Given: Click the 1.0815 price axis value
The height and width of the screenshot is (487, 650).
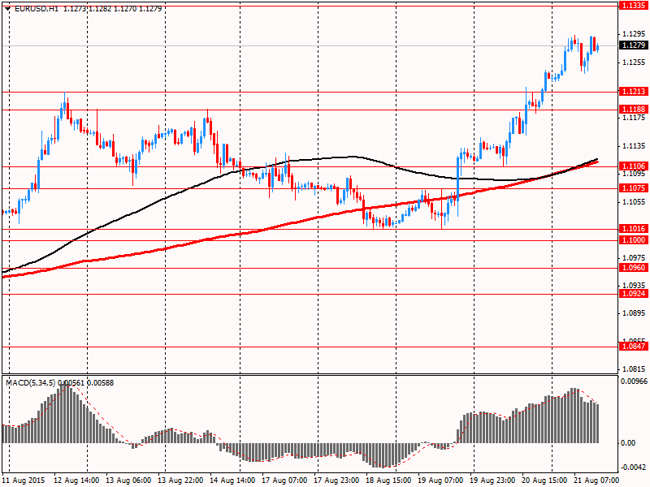Looking at the screenshot, I should pyautogui.click(x=634, y=369).
